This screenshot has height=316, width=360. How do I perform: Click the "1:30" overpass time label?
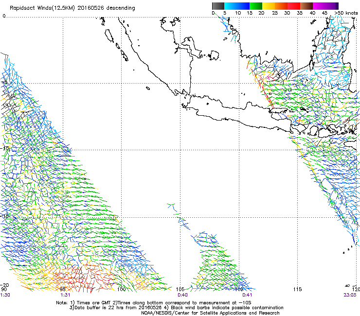coord(5,295)
